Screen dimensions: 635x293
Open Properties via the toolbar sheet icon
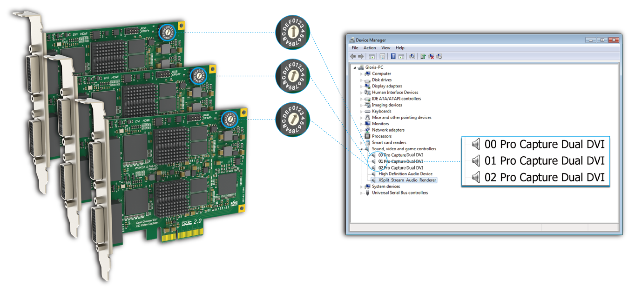[x=382, y=56]
